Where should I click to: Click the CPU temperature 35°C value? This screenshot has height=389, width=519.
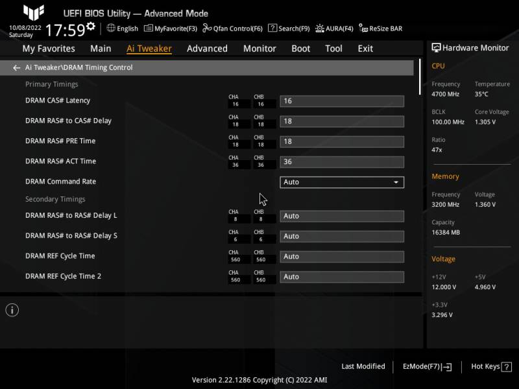(x=481, y=94)
